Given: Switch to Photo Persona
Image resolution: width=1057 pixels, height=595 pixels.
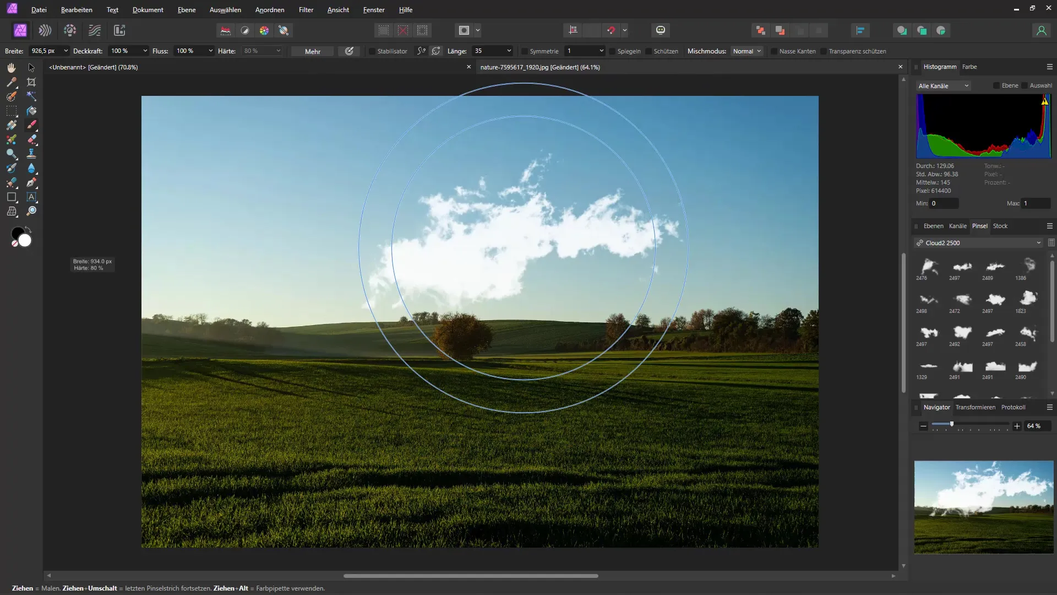Looking at the screenshot, I should (20, 30).
